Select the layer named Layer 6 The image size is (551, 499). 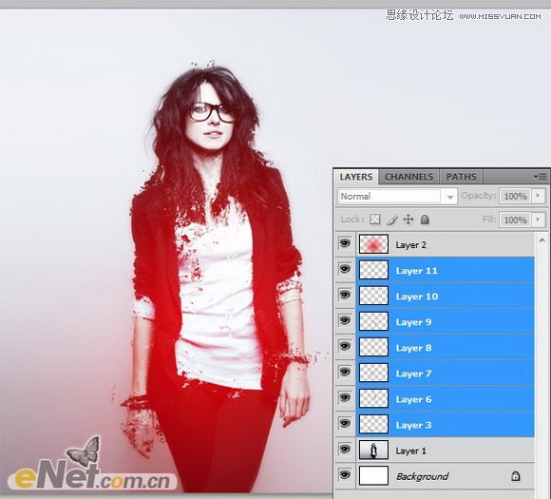tap(413, 399)
